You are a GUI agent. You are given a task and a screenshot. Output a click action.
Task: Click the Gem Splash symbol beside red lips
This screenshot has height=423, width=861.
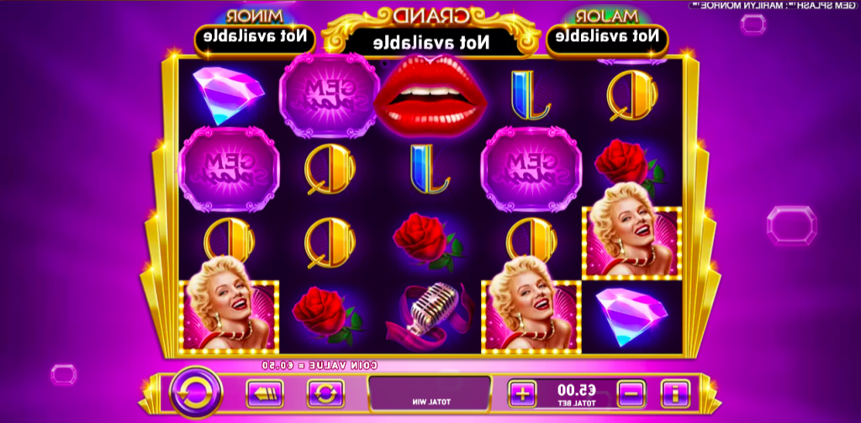(x=329, y=95)
